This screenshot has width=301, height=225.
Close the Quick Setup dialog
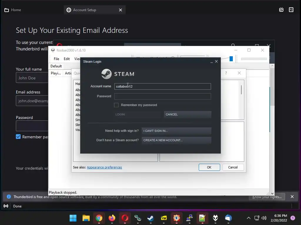[x=239, y=73]
